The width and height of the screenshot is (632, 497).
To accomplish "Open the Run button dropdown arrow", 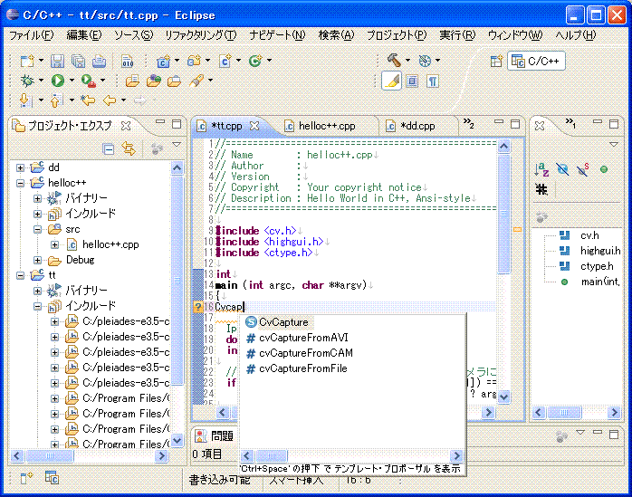I will tap(72, 81).
